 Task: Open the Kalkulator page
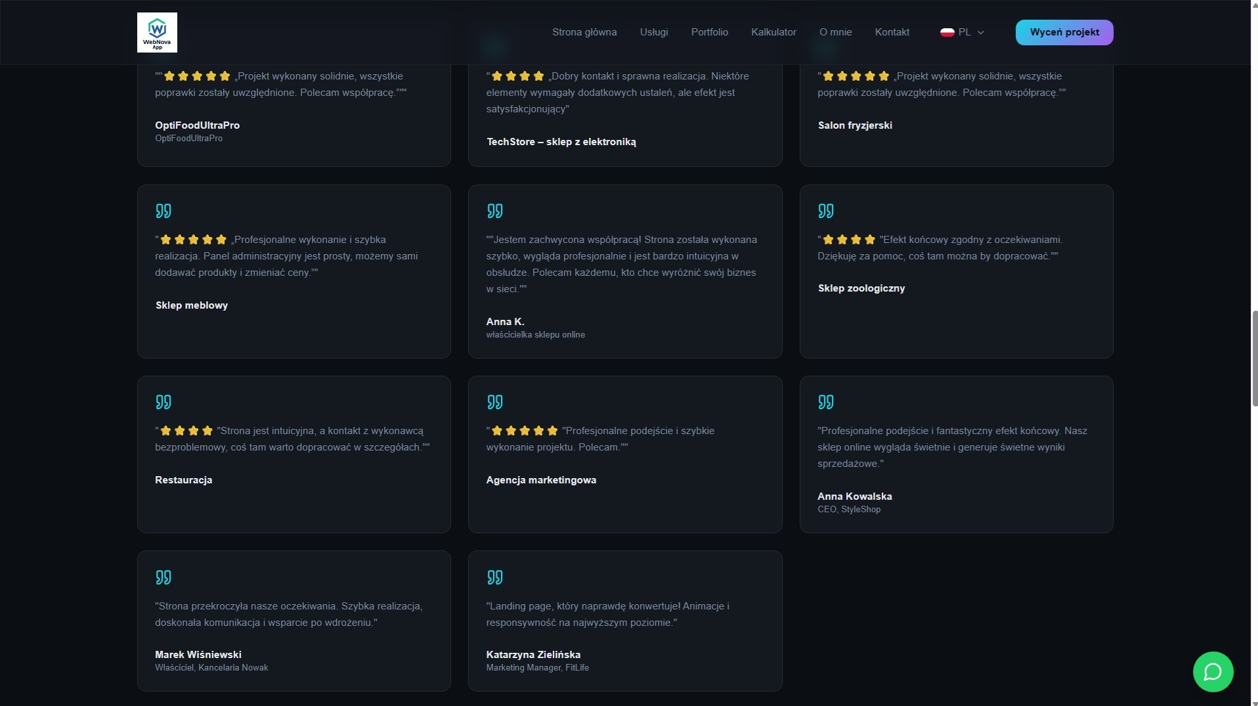773,32
